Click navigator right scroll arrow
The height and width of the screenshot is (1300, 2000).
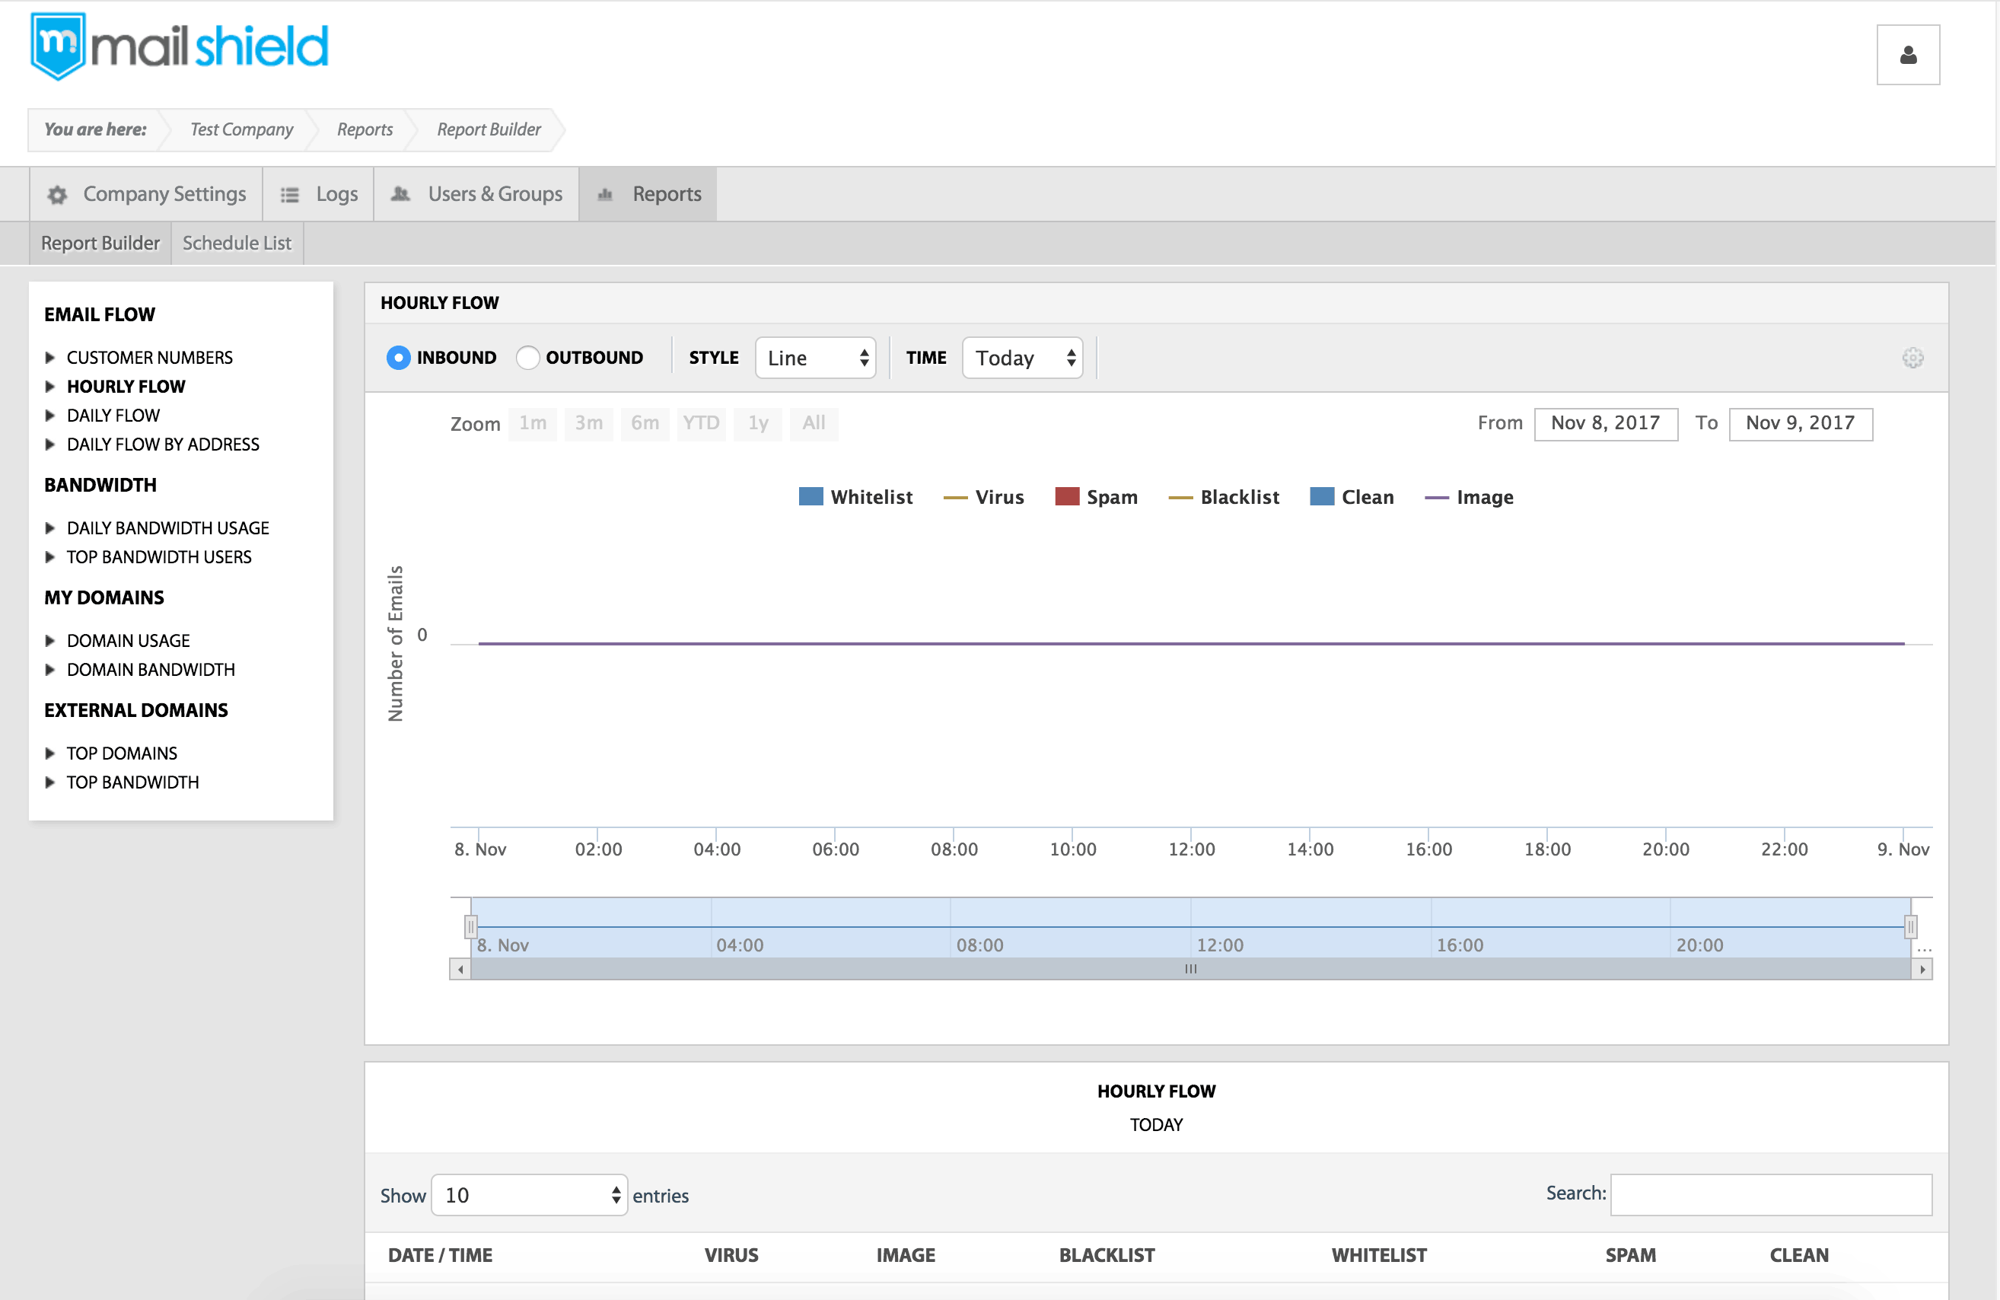1922,969
